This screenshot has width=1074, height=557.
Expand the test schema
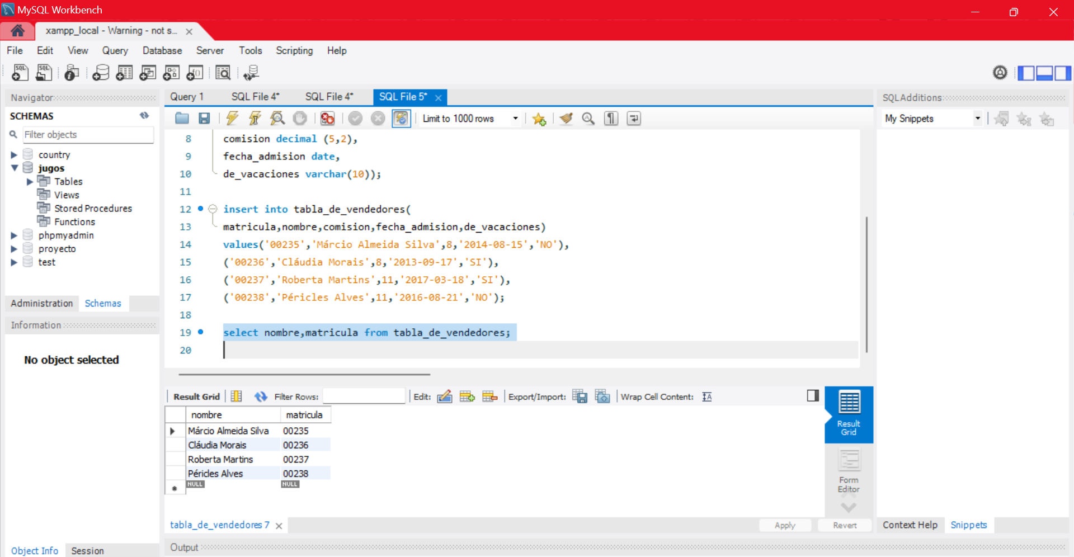[14, 262]
